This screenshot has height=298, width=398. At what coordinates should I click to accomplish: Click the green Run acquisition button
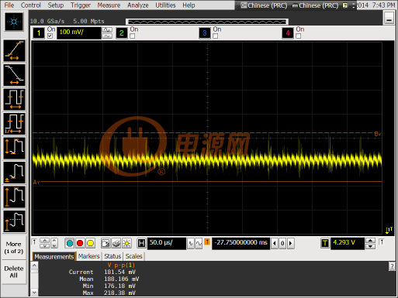click(70, 243)
